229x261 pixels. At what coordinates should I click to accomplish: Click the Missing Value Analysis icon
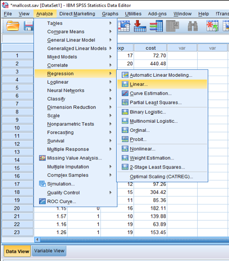(x=42, y=158)
